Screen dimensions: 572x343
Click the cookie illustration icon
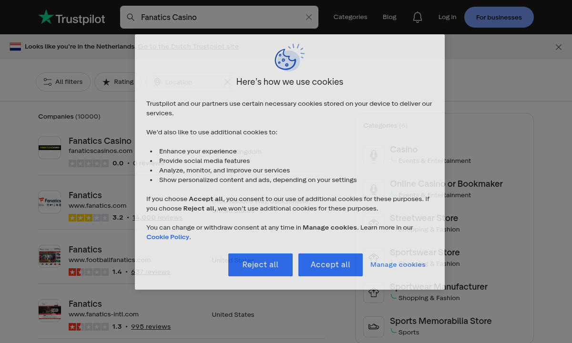pyautogui.click(x=289, y=57)
